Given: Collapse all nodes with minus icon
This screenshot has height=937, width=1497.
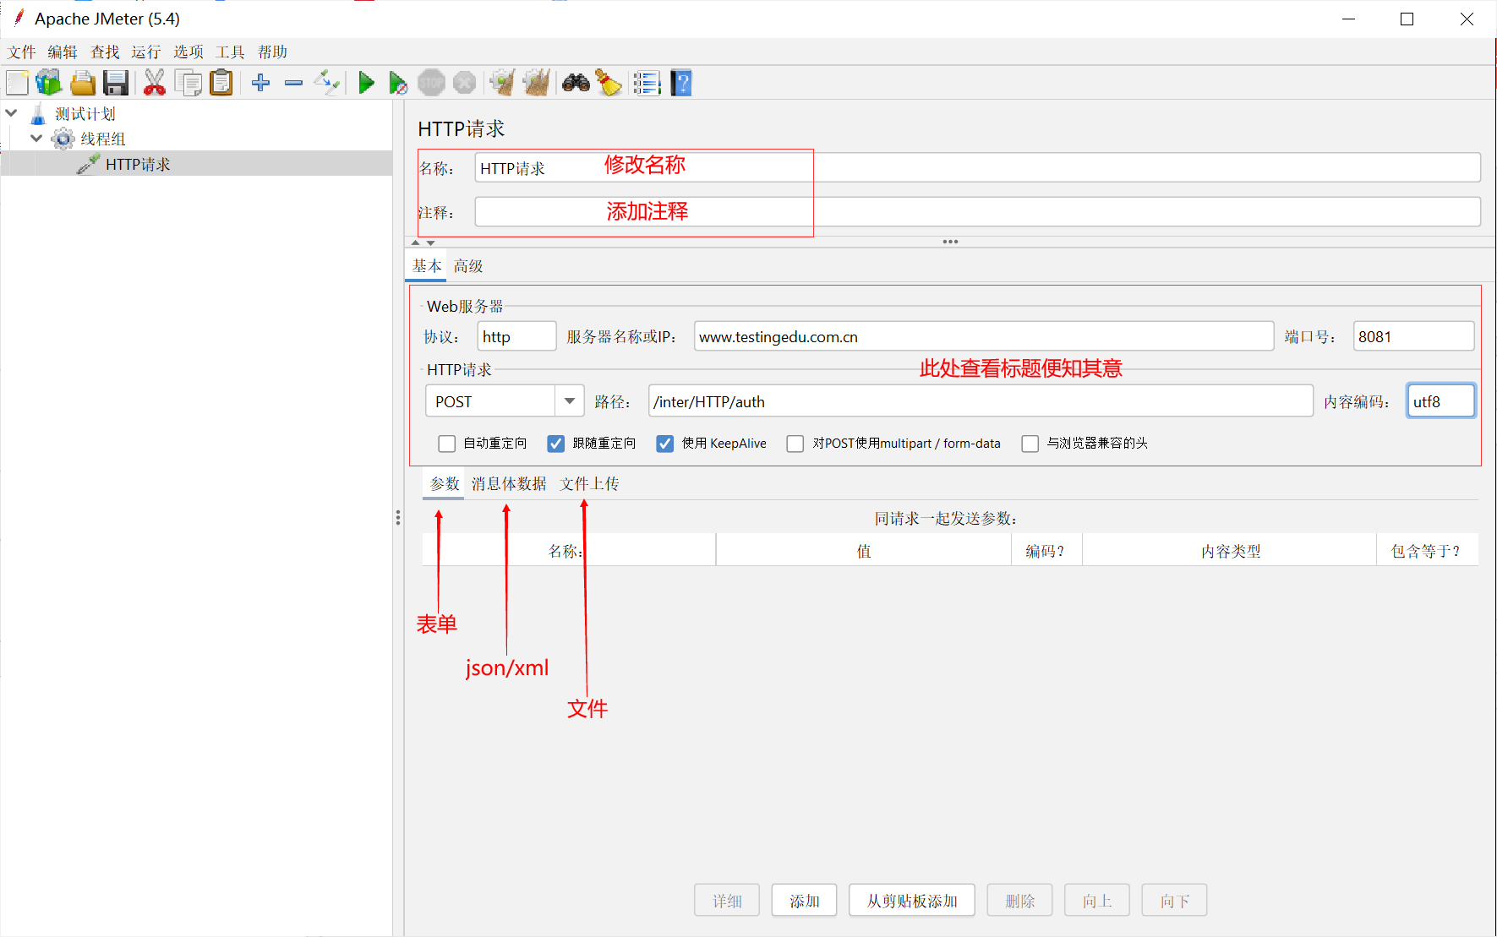Looking at the screenshot, I should tap(293, 83).
